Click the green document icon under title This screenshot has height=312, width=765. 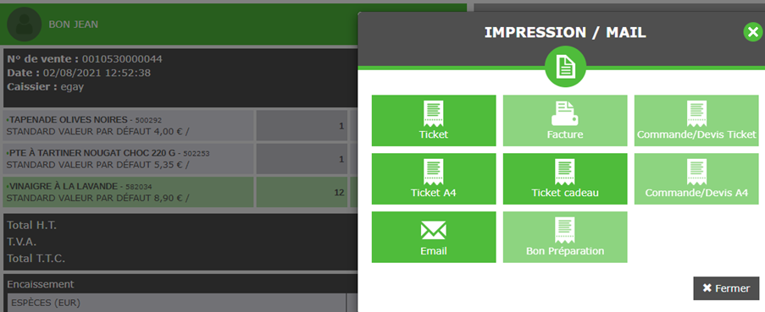[x=565, y=67]
